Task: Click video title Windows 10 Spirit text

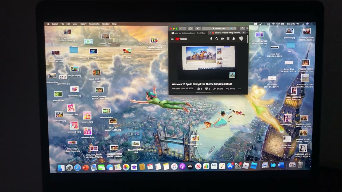Action: click(x=201, y=84)
